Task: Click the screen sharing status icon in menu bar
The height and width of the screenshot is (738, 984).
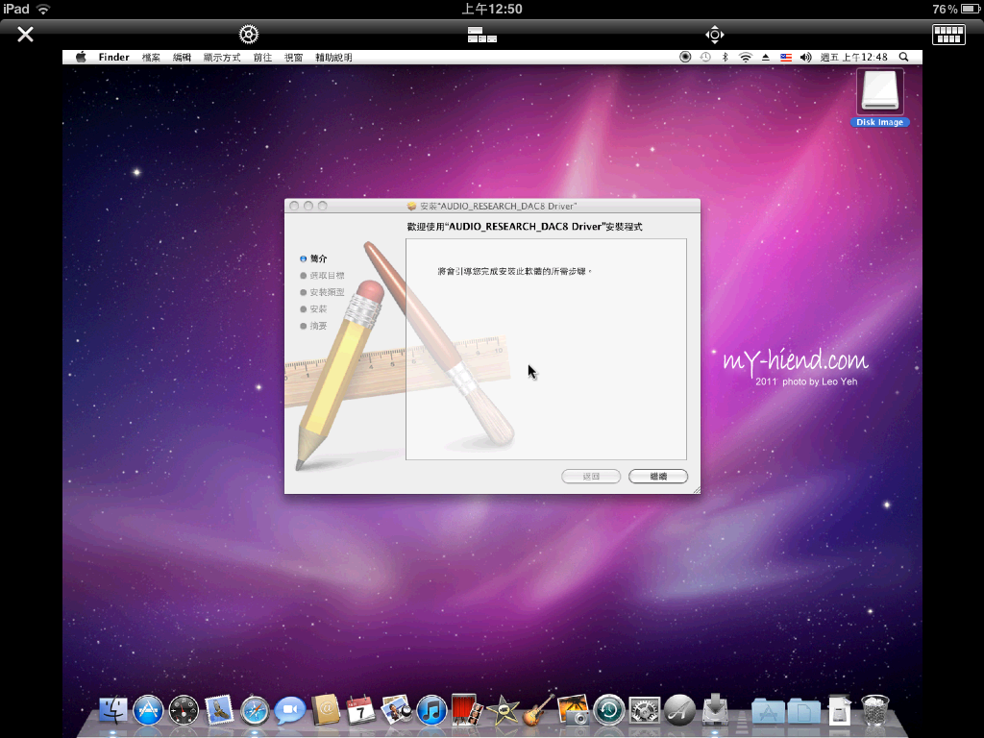Action: pyautogui.click(x=685, y=57)
